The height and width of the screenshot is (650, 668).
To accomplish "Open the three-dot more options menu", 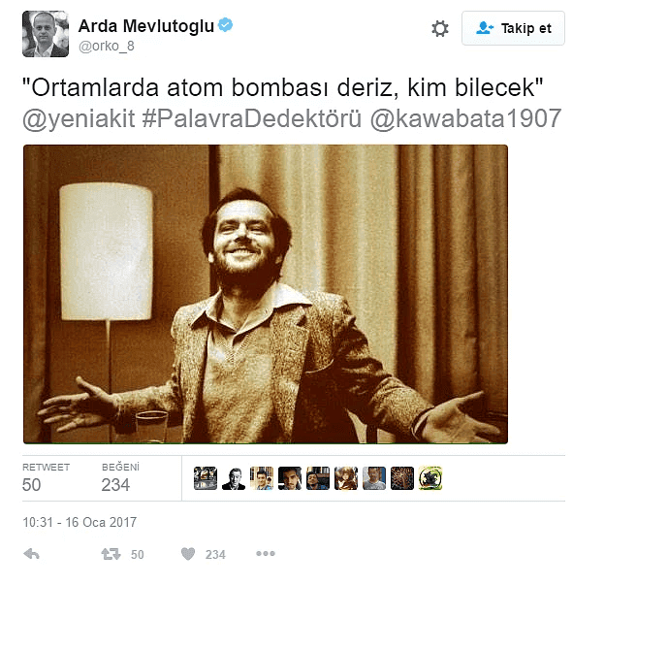I will click(x=266, y=554).
